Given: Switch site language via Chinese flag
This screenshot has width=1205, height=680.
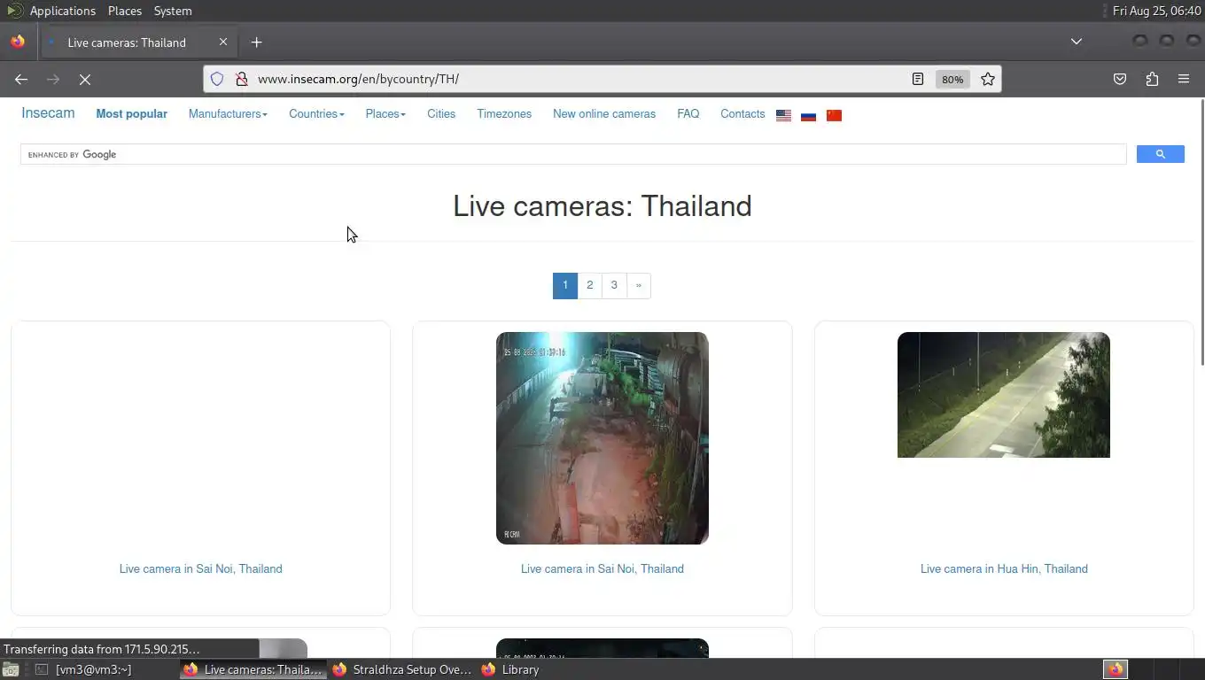Looking at the screenshot, I should [x=834, y=115].
